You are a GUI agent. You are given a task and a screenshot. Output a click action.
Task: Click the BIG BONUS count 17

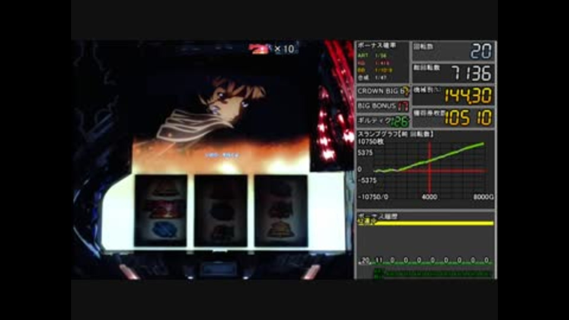click(403, 106)
